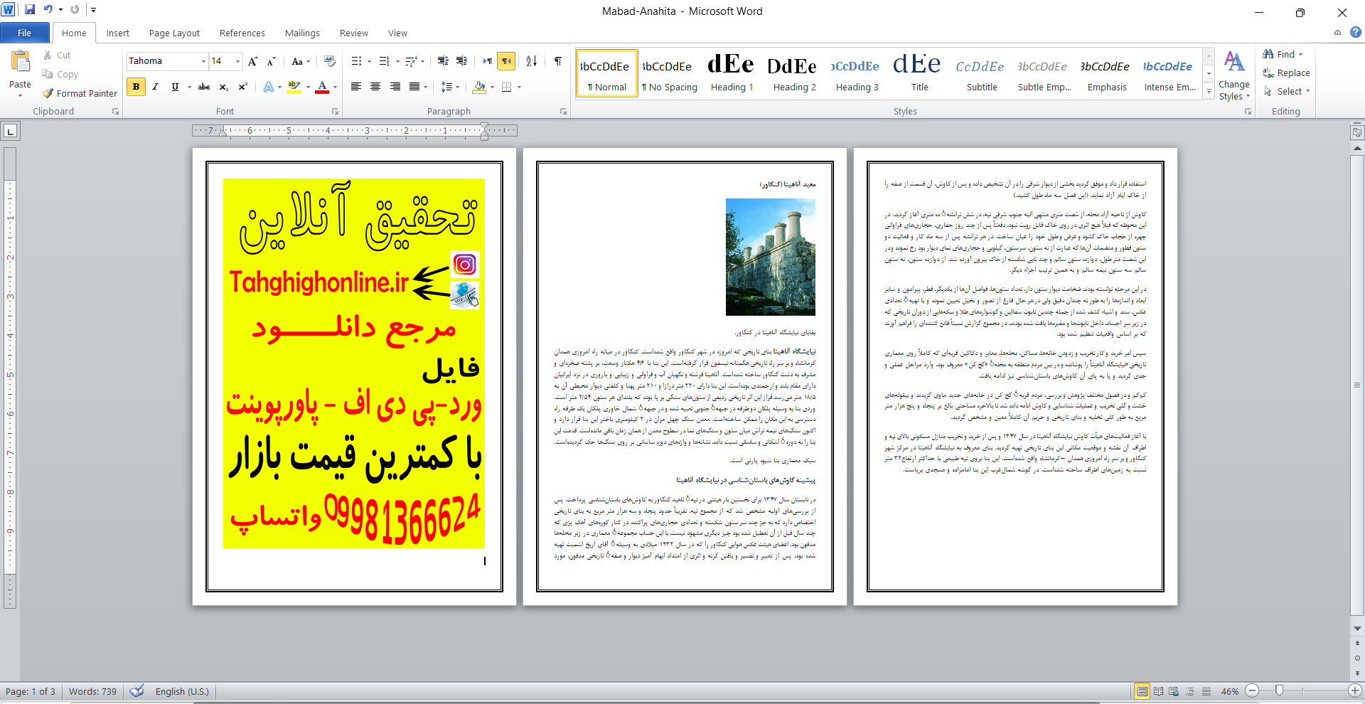Center the paragraph text
1365x704 pixels.
pyautogui.click(x=375, y=87)
